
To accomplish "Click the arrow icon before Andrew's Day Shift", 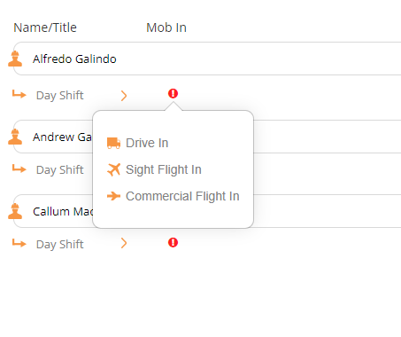I will tap(19, 168).
